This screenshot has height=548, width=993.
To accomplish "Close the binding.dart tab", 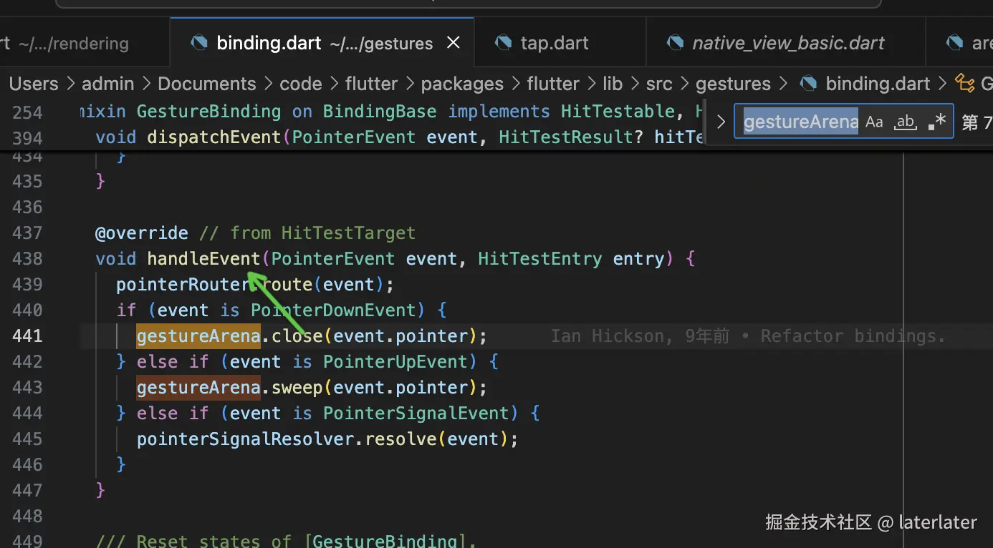I will (454, 43).
